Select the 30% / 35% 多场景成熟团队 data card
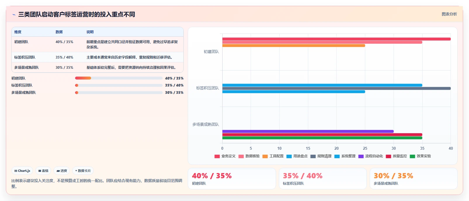The width and height of the screenshot is (469, 201). 414,179
